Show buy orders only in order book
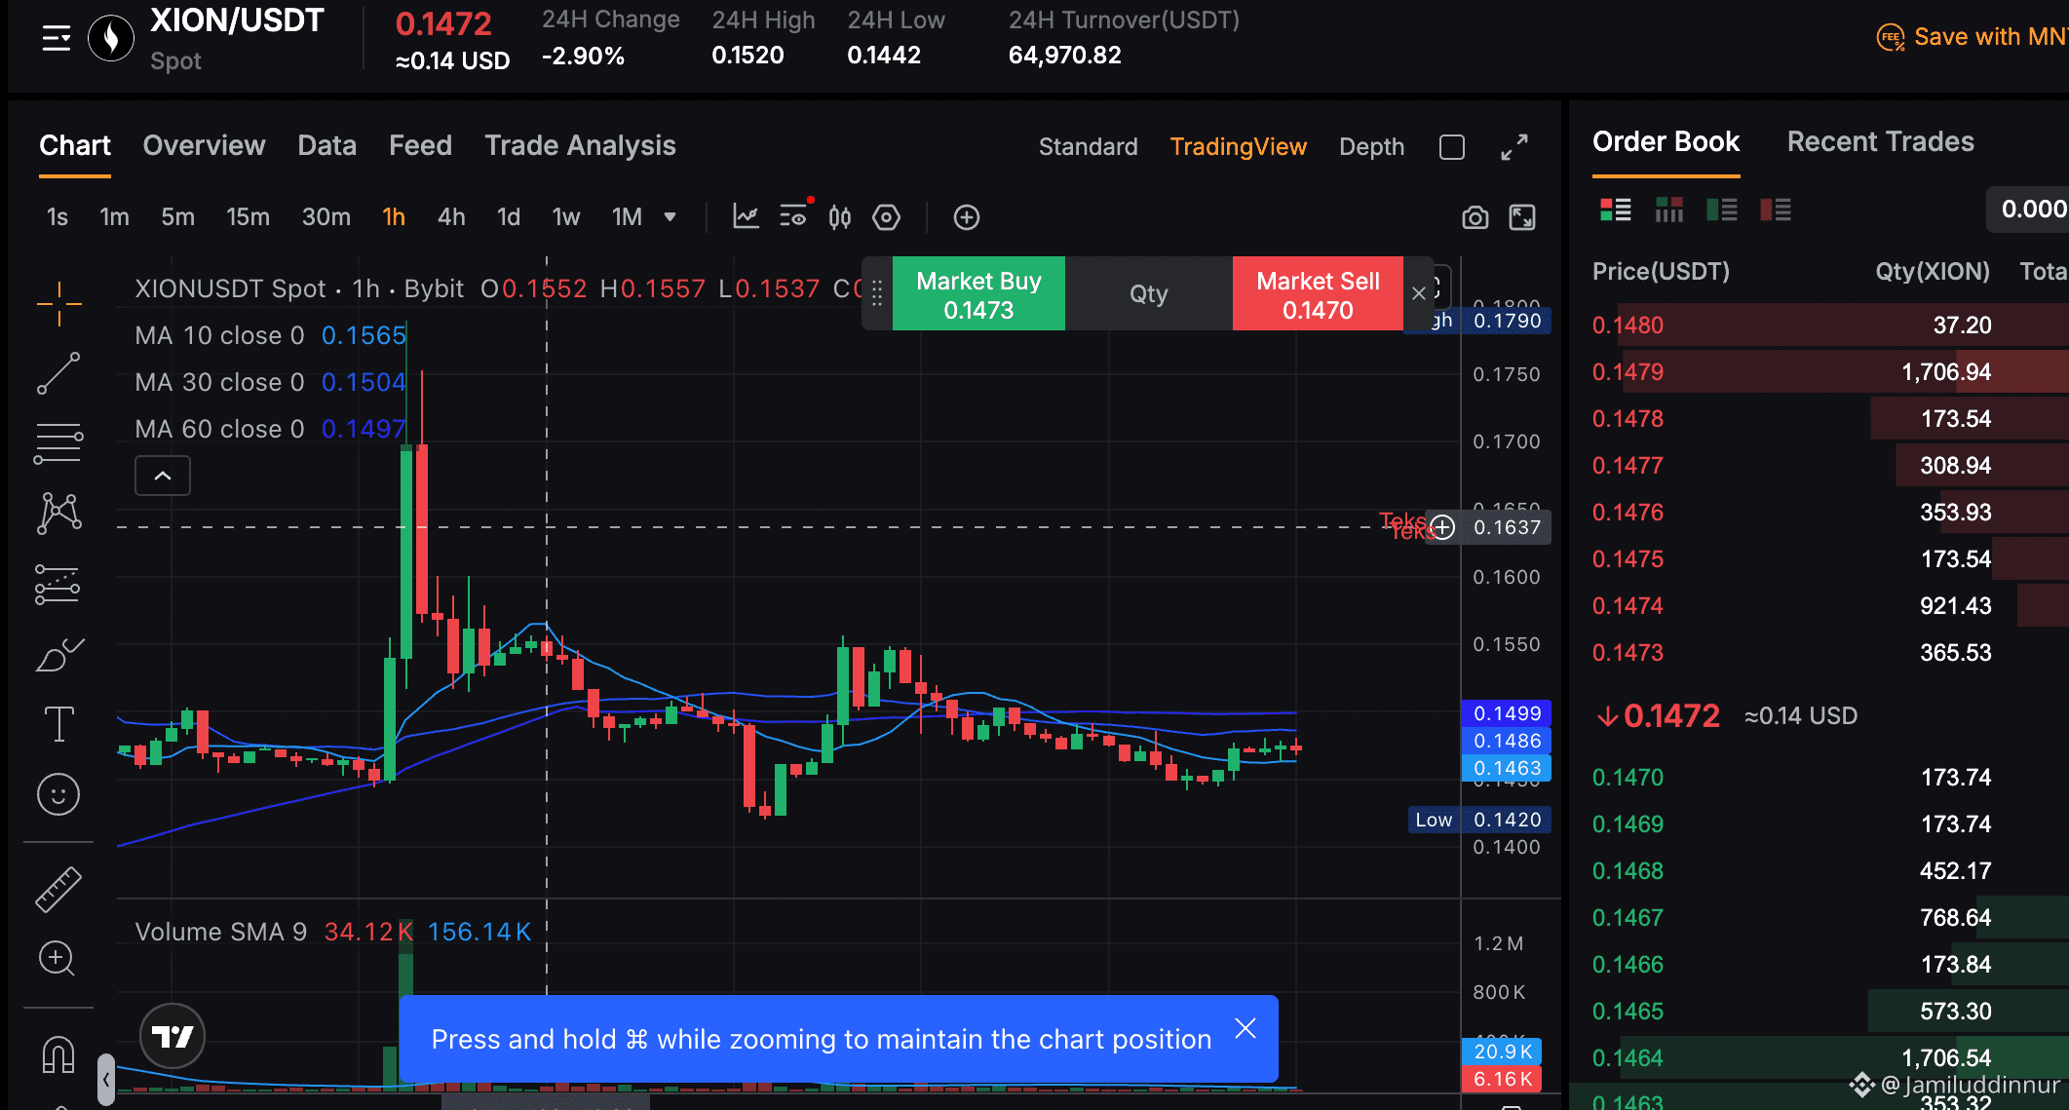The height and width of the screenshot is (1110, 2069). (1722, 210)
